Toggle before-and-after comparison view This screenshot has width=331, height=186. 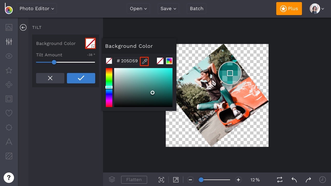pyautogui.click(x=280, y=180)
